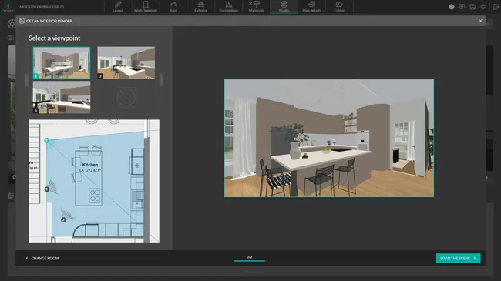Select the Studio step
The height and width of the screenshot is (281, 501).
284,7
